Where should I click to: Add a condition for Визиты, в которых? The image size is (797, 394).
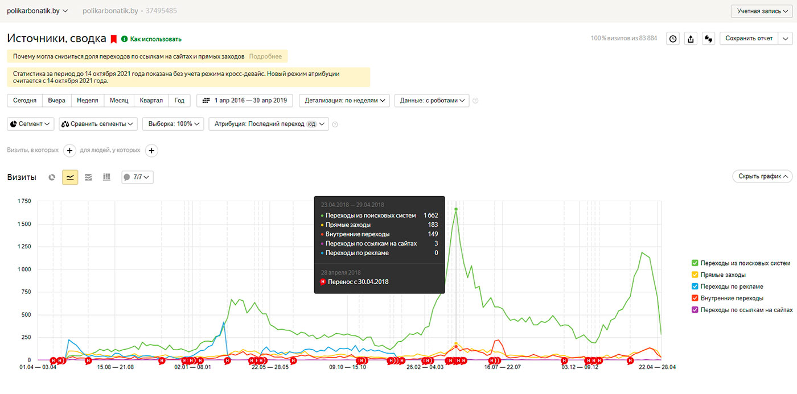pyautogui.click(x=69, y=151)
